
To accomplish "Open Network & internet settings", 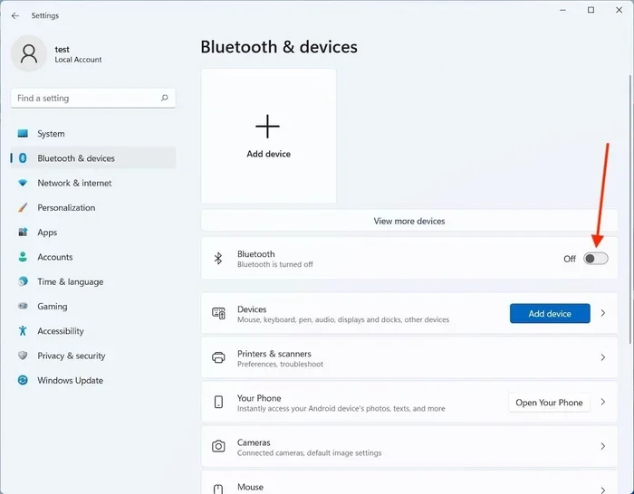I will (93, 183).
